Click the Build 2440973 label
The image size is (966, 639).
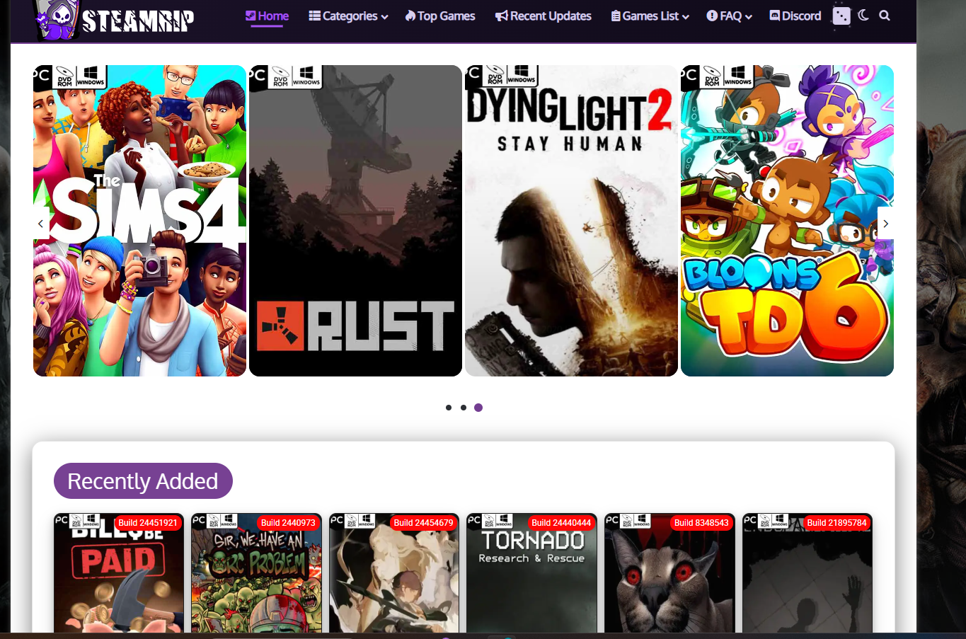click(288, 523)
